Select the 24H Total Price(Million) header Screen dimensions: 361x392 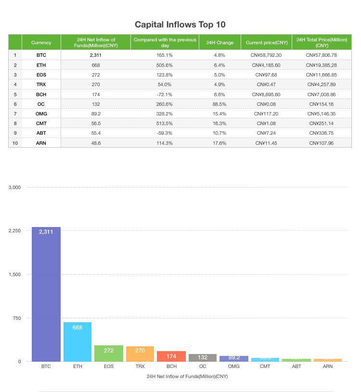click(x=322, y=42)
